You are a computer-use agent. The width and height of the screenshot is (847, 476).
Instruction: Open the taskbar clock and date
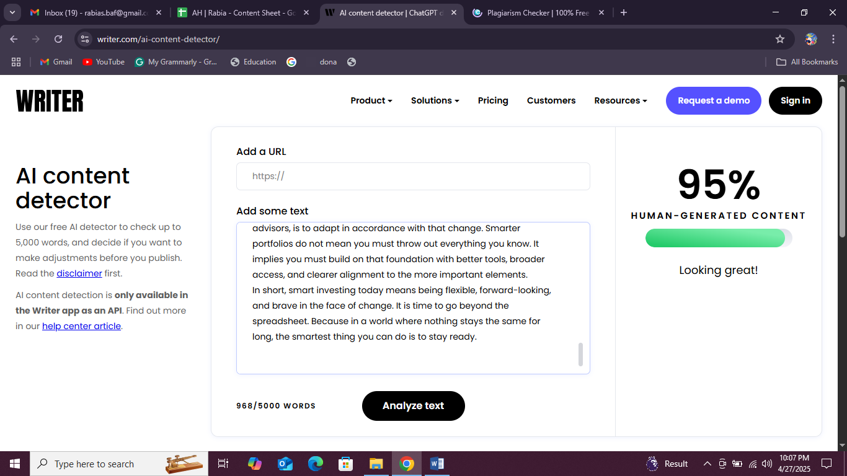pyautogui.click(x=795, y=464)
